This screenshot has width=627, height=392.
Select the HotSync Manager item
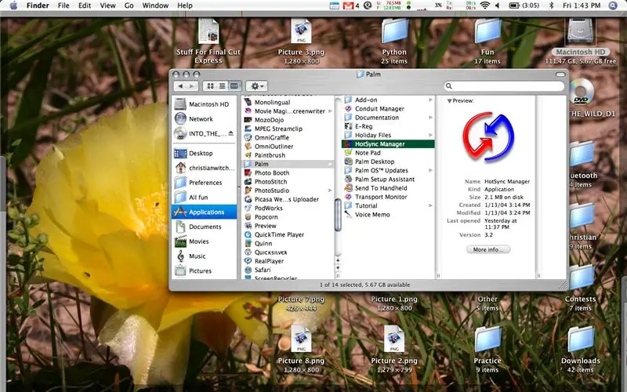click(x=388, y=144)
